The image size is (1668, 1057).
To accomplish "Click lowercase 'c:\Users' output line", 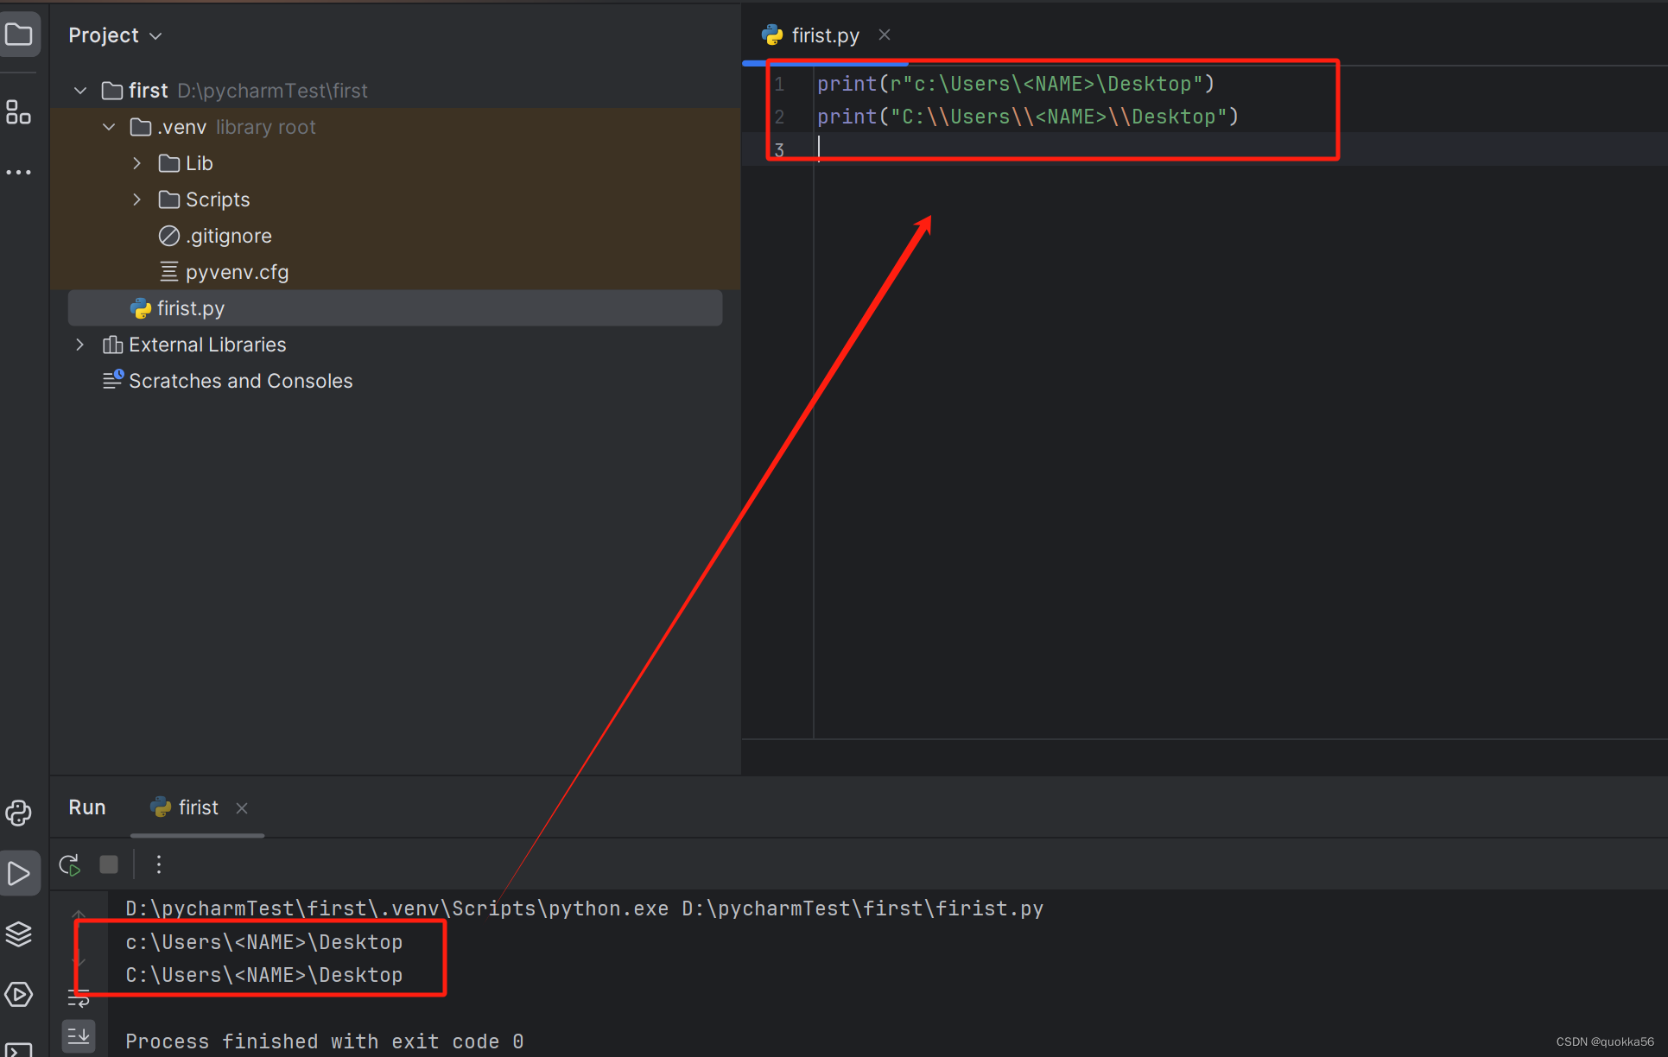I will (x=263, y=942).
